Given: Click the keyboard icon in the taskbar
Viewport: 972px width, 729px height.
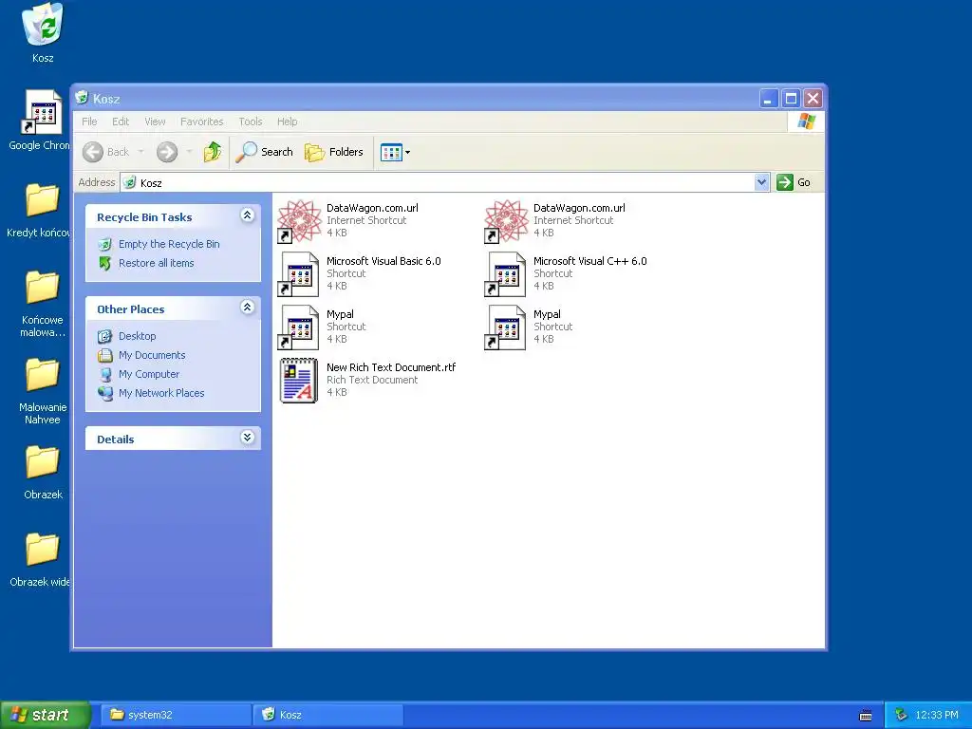Looking at the screenshot, I should 866,716.
